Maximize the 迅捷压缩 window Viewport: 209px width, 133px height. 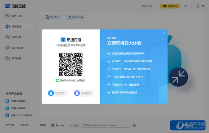click(x=197, y=6)
